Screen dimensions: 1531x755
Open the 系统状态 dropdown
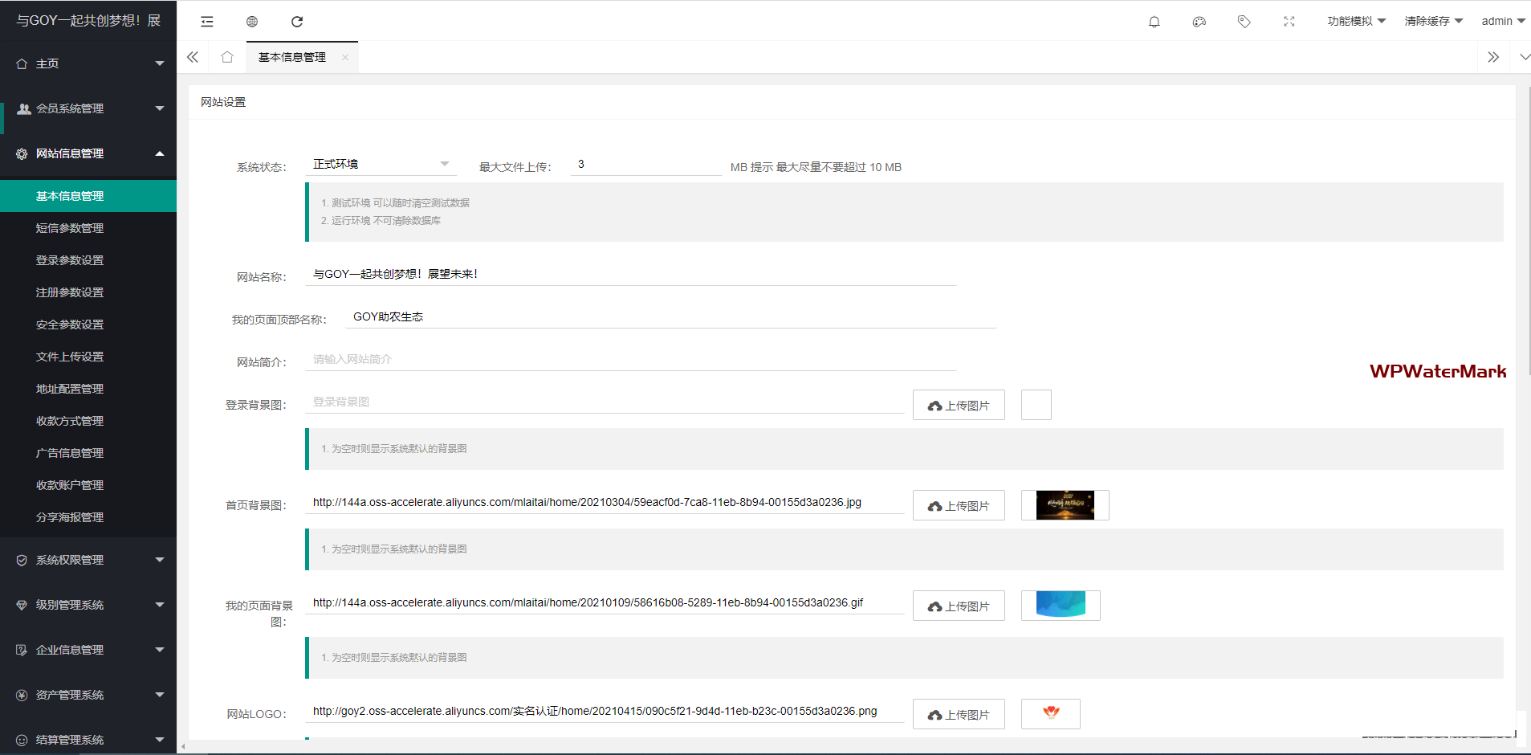point(381,164)
